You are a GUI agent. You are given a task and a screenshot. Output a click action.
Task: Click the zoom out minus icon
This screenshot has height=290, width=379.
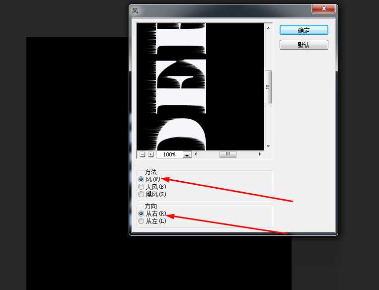(143, 154)
